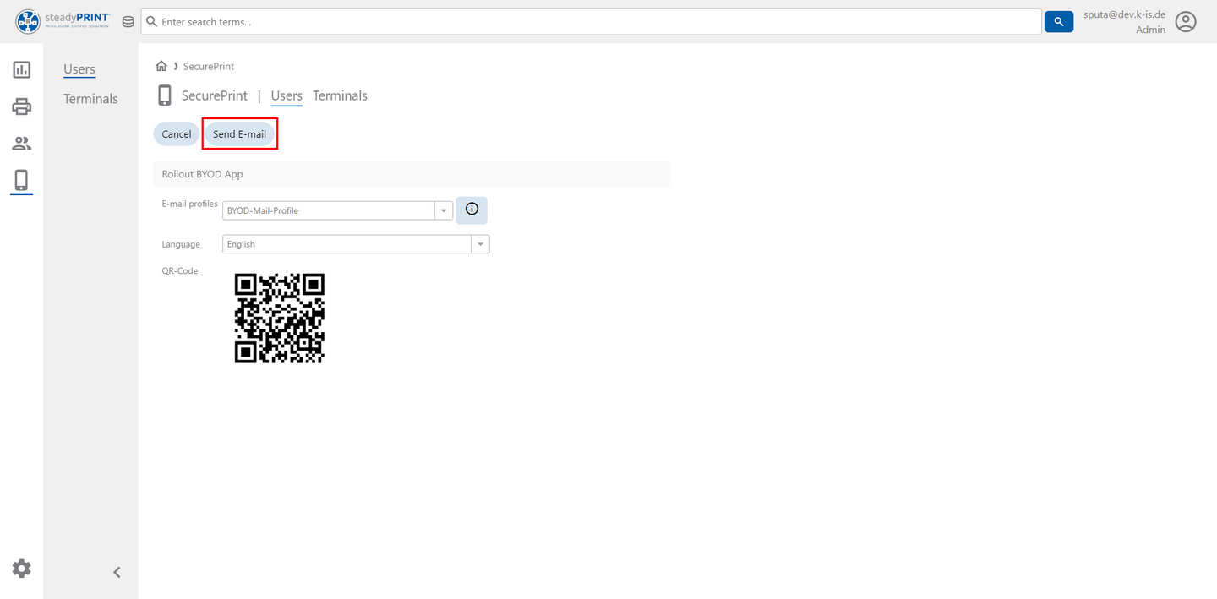Viewport: 1217px width, 599px height.
Task: Select Users in the side panel
Action: coord(79,69)
